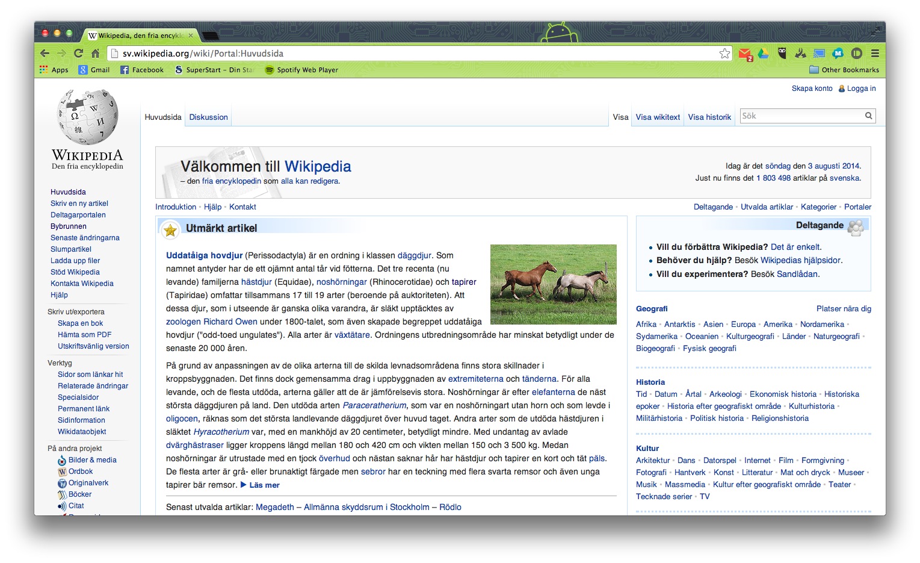Click Logga in link

[x=861, y=89]
